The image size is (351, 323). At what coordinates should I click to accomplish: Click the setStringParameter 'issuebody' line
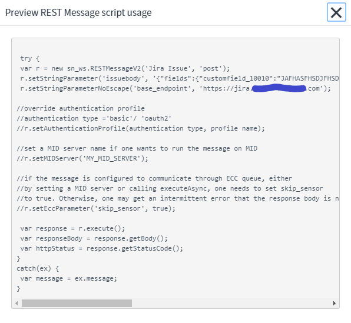click(180, 78)
